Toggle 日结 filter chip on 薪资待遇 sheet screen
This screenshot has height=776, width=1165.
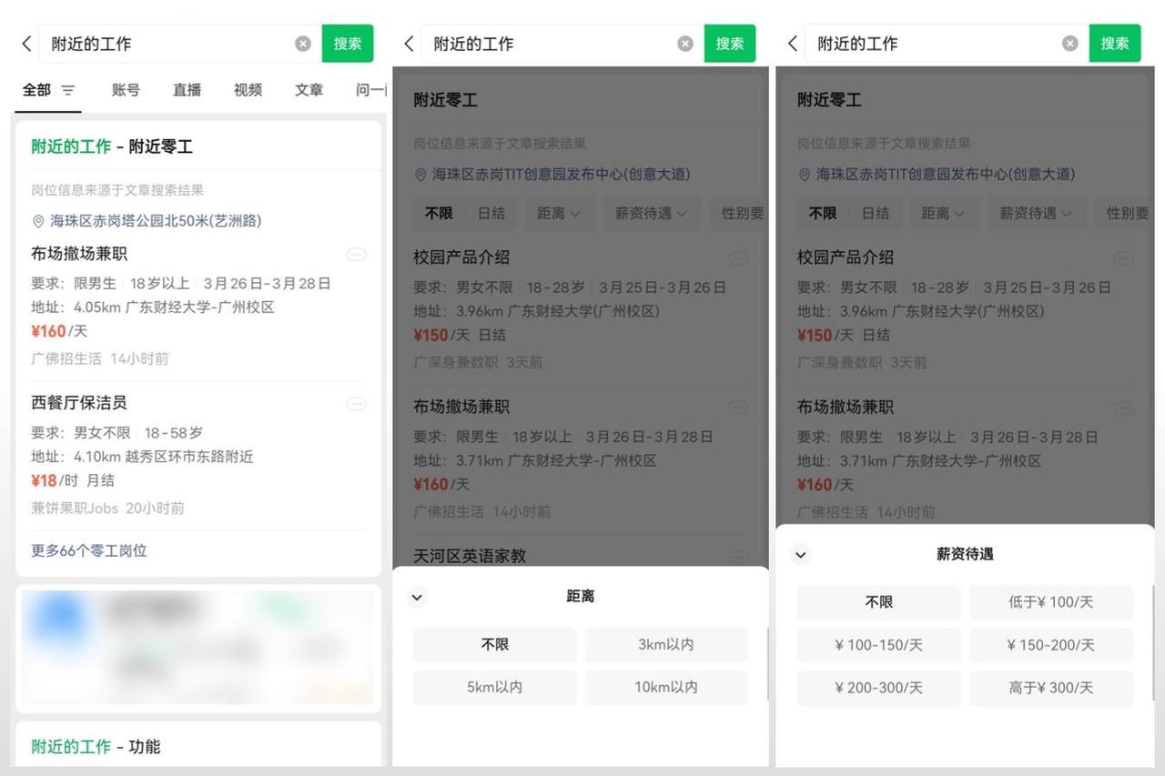click(876, 213)
